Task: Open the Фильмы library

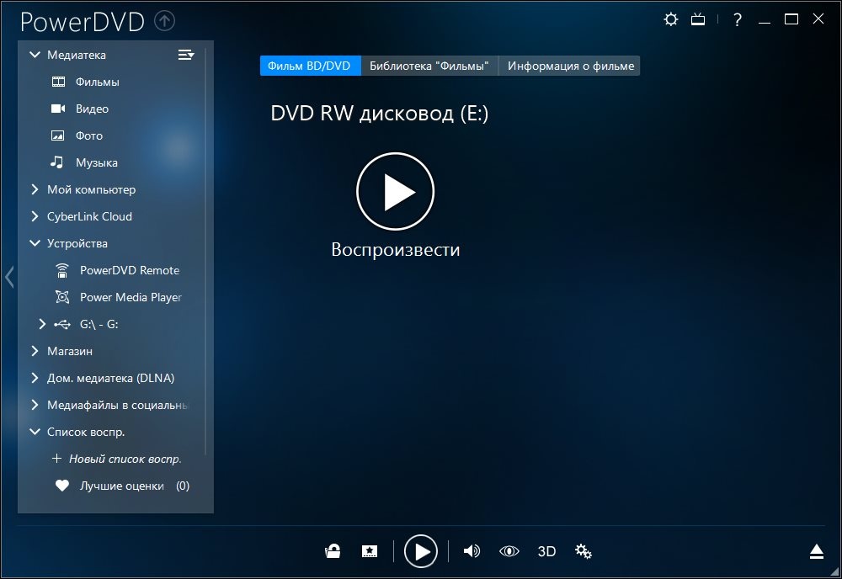Action: click(97, 82)
